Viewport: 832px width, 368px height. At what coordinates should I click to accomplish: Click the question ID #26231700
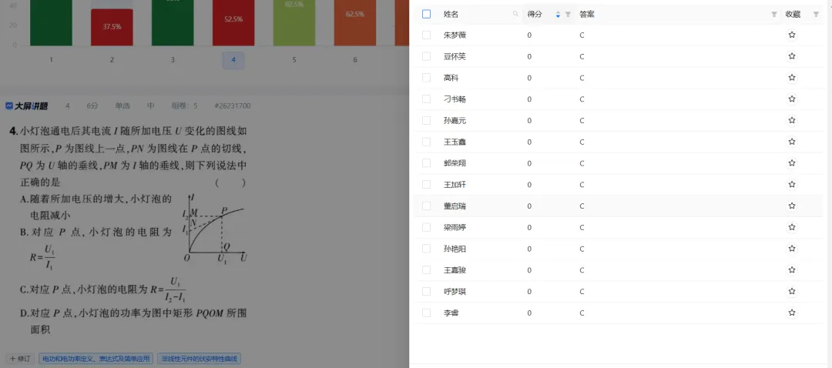point(233,106)
